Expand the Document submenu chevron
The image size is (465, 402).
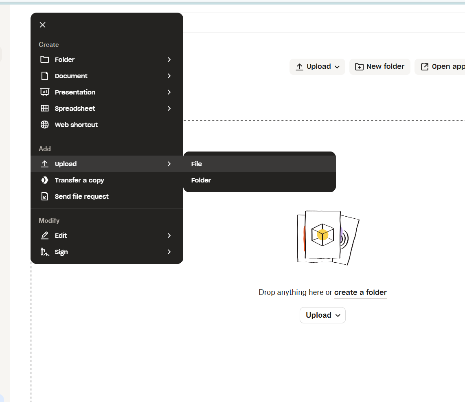(x=169, y=76)
